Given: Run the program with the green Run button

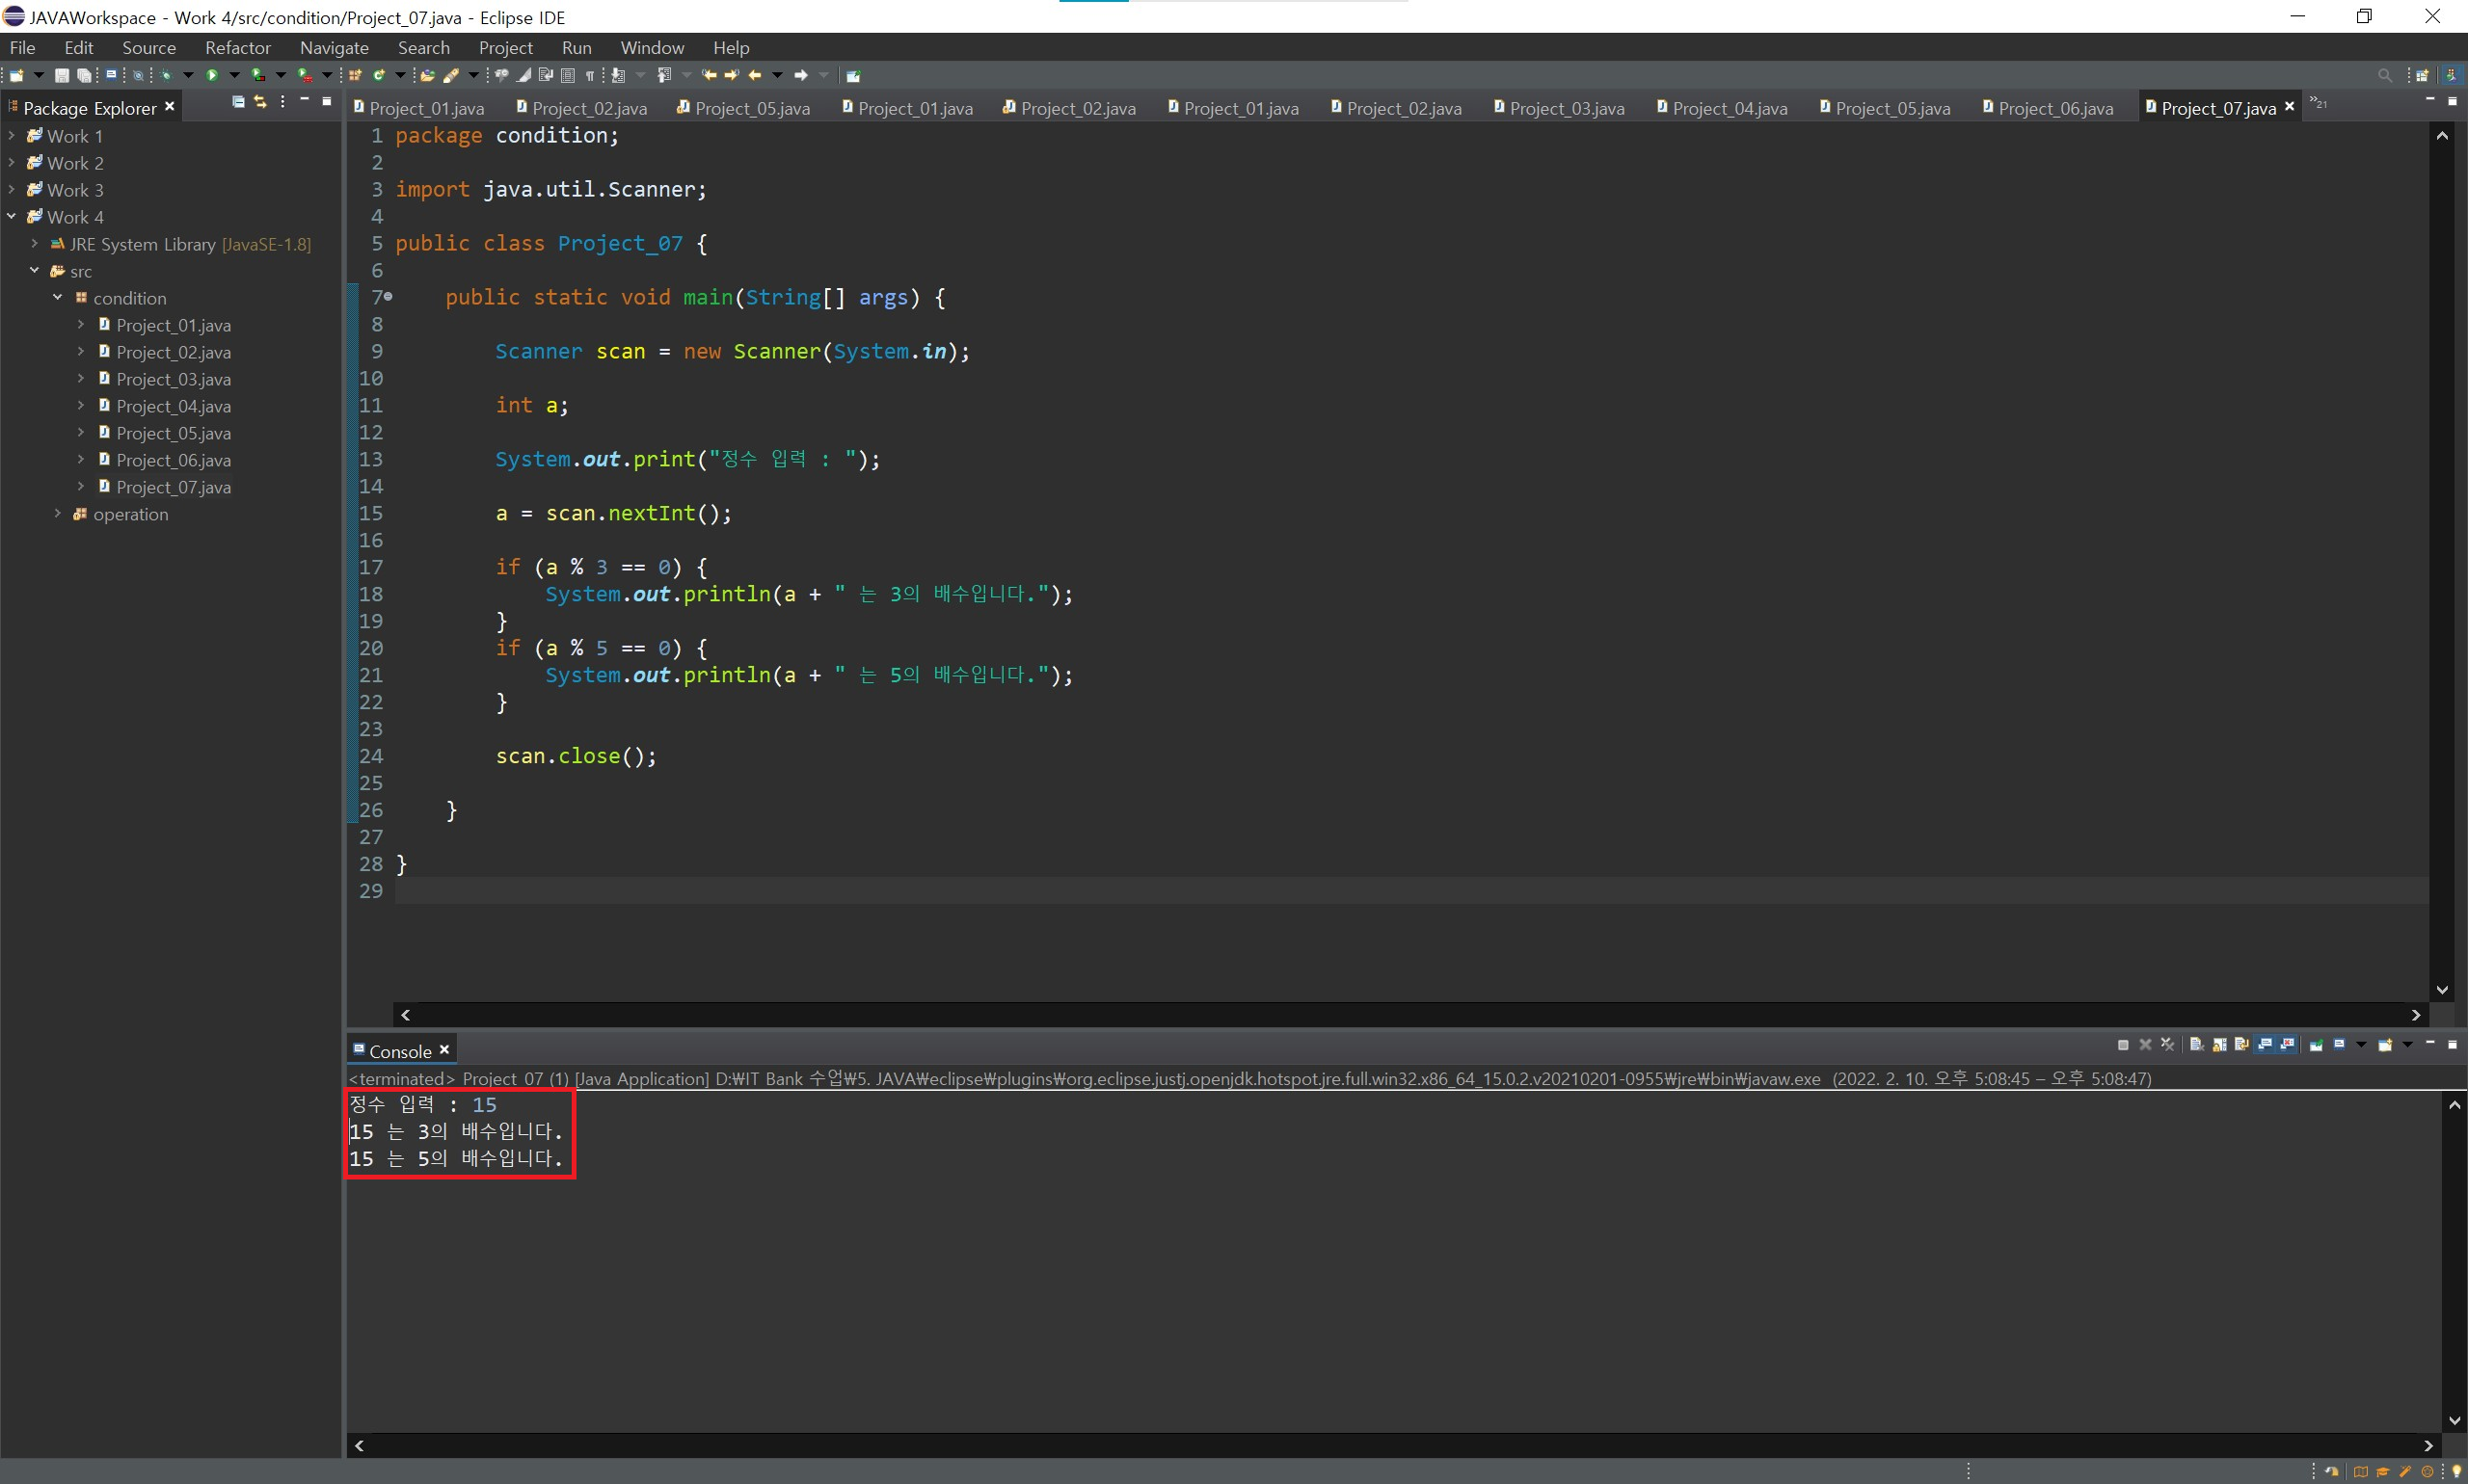Looking at the screenshot, I should pyautogui.click(x=212, y=75).
